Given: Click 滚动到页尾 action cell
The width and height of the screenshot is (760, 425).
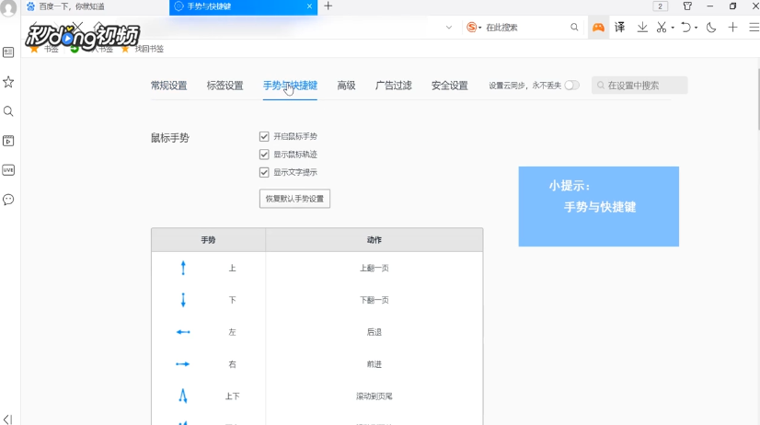Looking at the screenshot, I should click(374, 396).
